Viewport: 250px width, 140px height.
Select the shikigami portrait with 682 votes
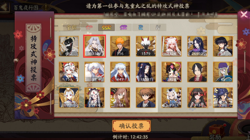coord(69,46)
